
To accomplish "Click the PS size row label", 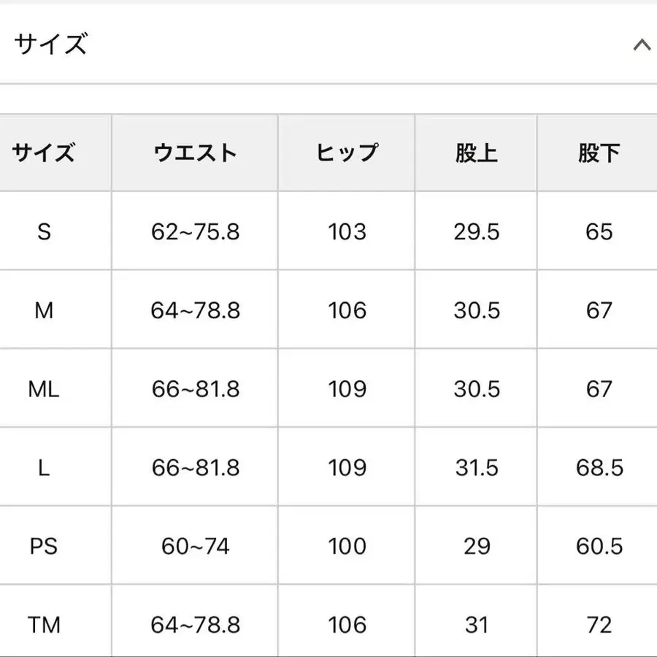I will (45, 545).
